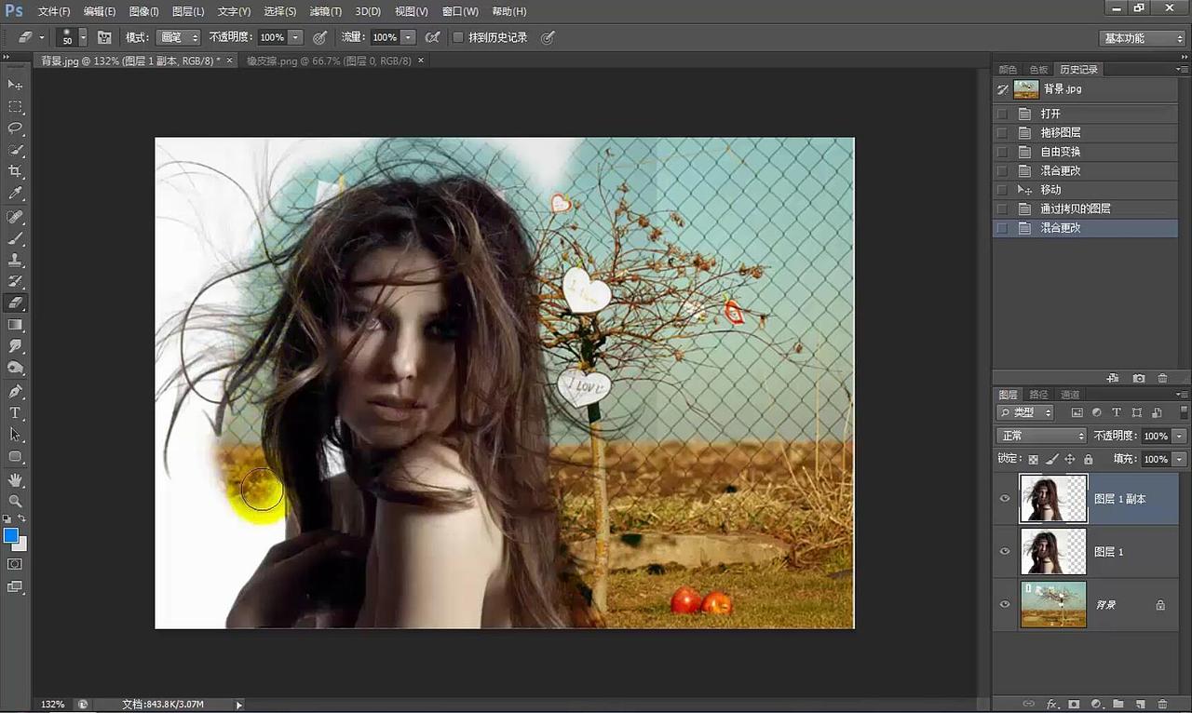Hide the 背景 layer
Viewport: 1192px width, 713px height.
1005,604
